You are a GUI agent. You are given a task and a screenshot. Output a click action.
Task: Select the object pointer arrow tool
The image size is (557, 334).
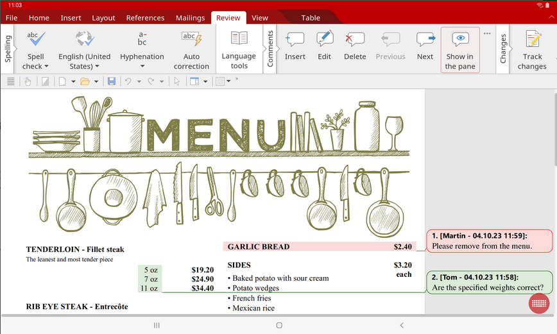177,81
